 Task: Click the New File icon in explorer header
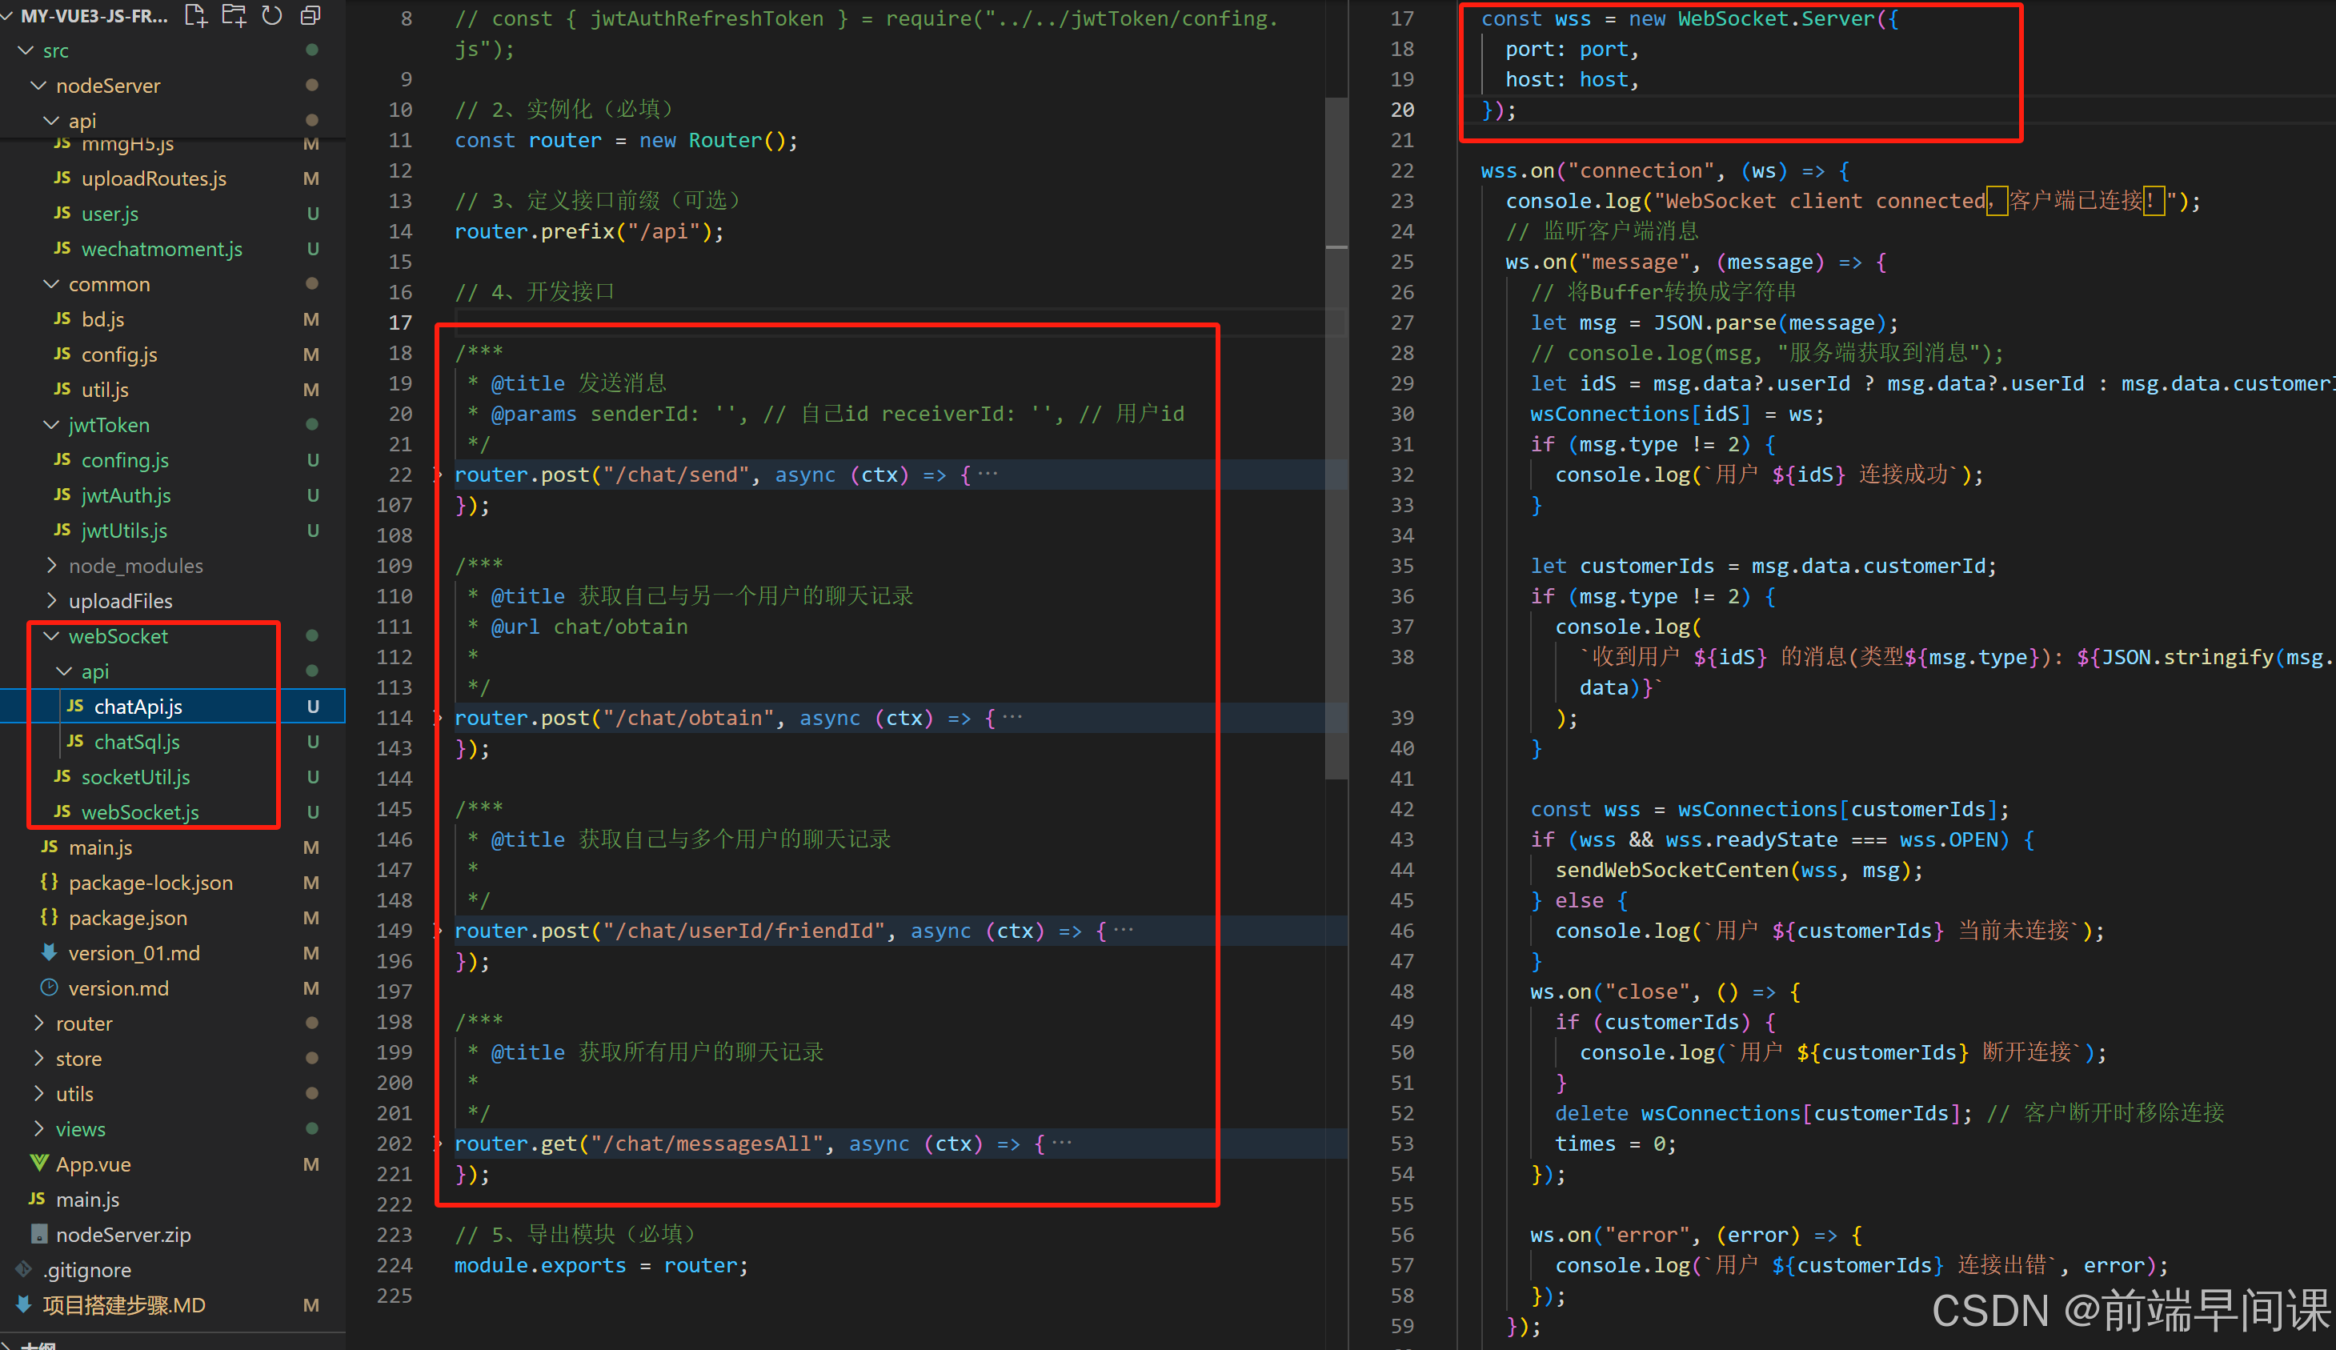[195, 16]
